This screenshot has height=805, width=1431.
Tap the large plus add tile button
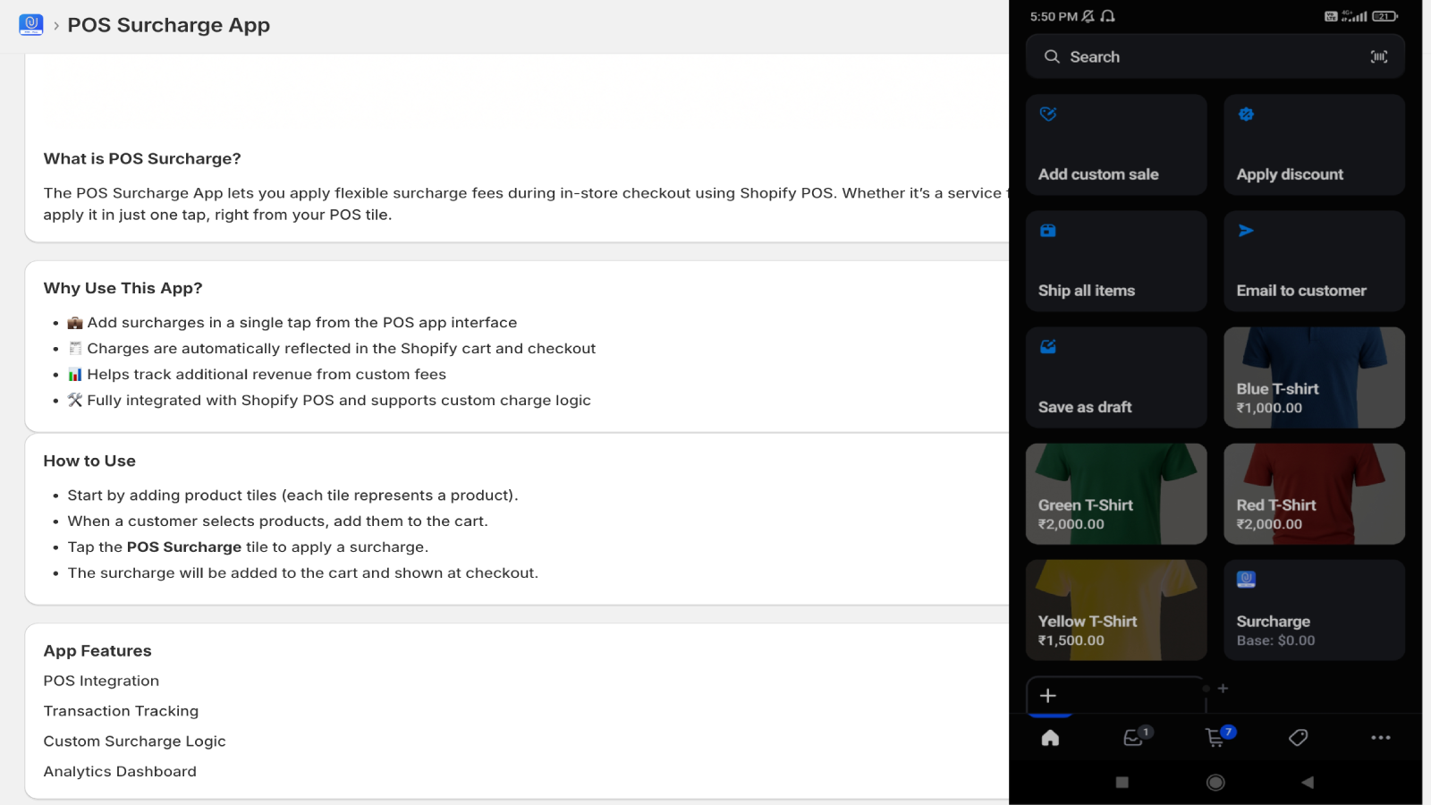pyautogui.click(x=1048, y=695)
